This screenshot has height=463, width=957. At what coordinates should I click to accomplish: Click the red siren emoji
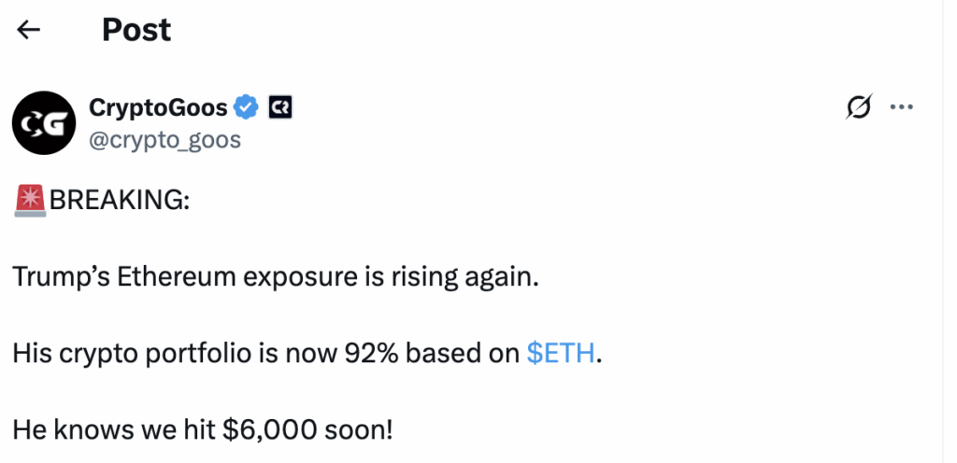pos(30,201)
